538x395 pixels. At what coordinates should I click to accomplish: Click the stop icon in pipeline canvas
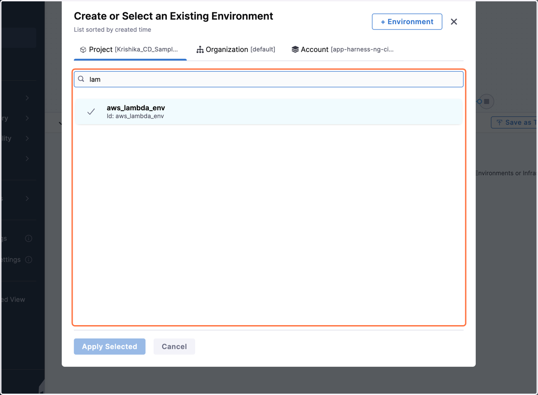click(x=486, y=101)
